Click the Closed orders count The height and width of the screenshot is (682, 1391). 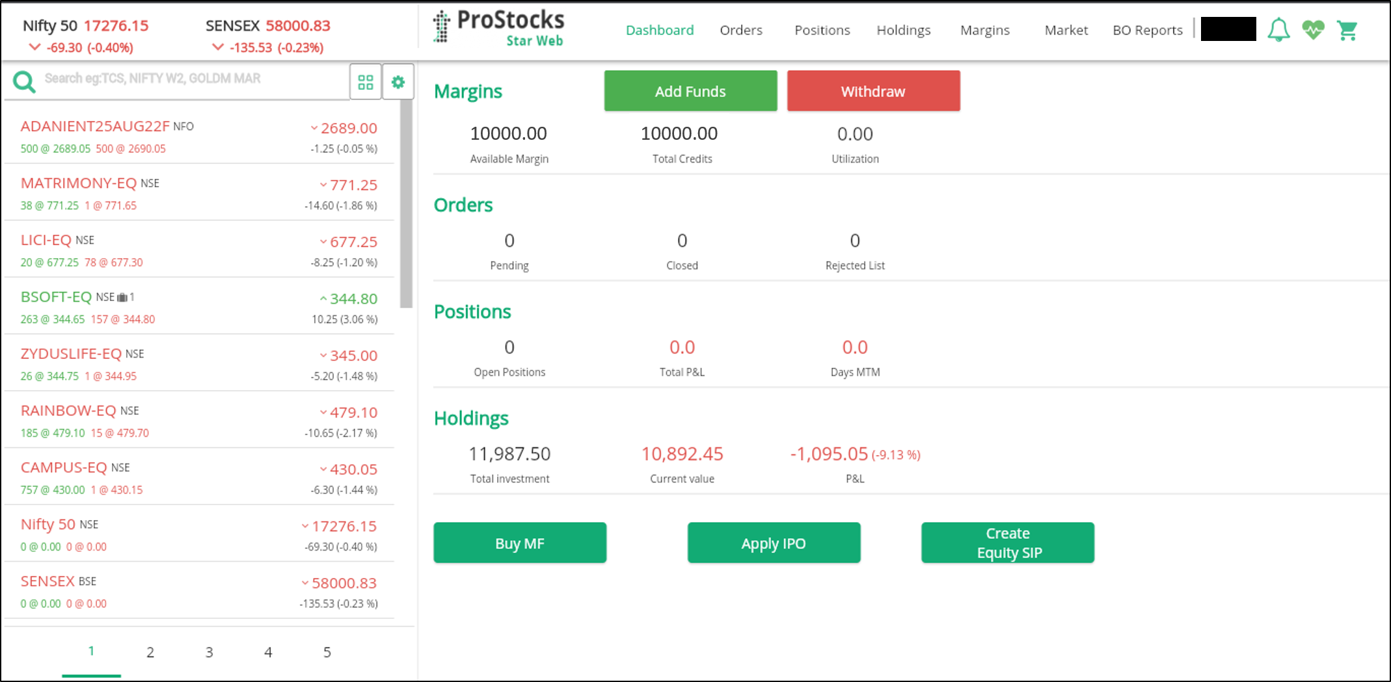pyautogui.click(x=682, y=241)
